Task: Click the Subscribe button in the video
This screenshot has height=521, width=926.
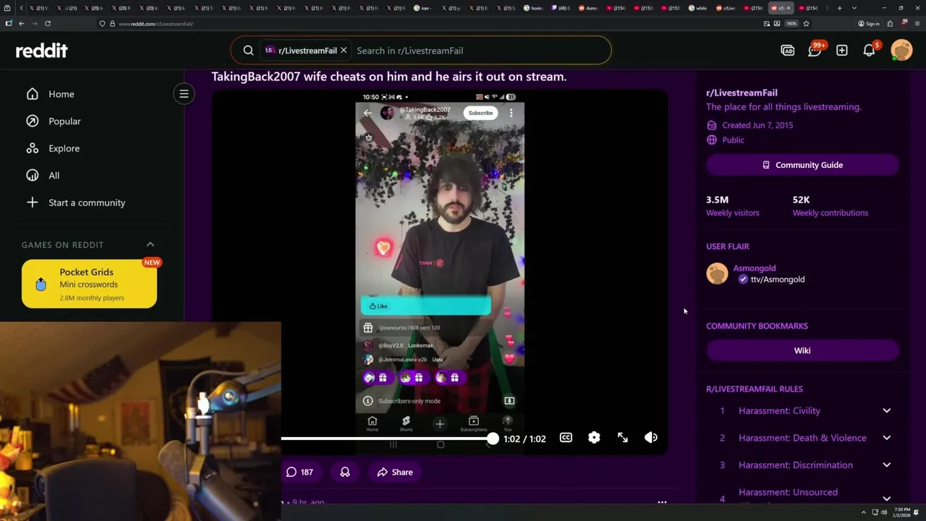Action: pos(480,113)
